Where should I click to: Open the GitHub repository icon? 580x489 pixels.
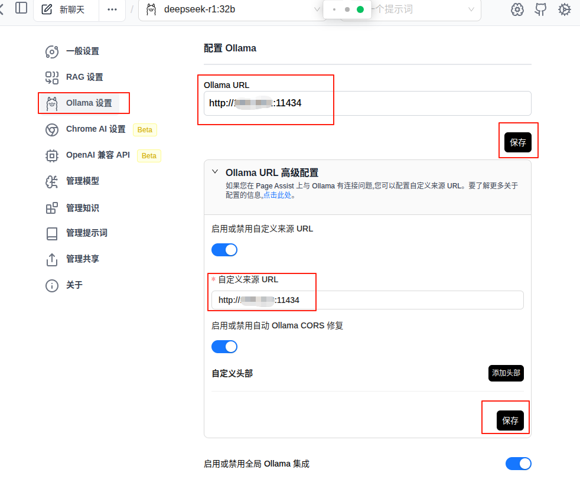click(x=540, y=9)
